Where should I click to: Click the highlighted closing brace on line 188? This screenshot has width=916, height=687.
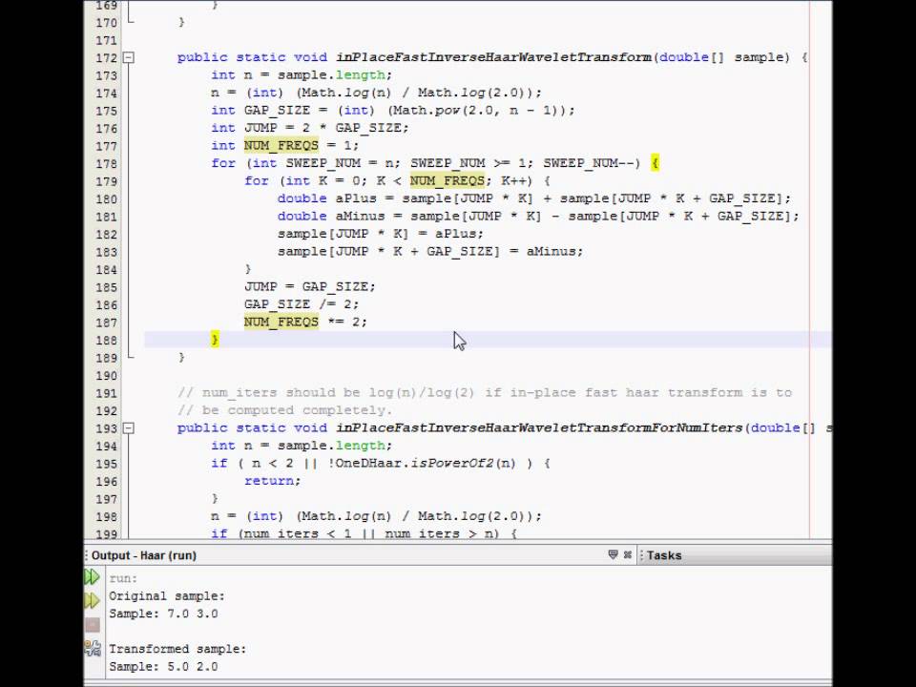point(215,340)
